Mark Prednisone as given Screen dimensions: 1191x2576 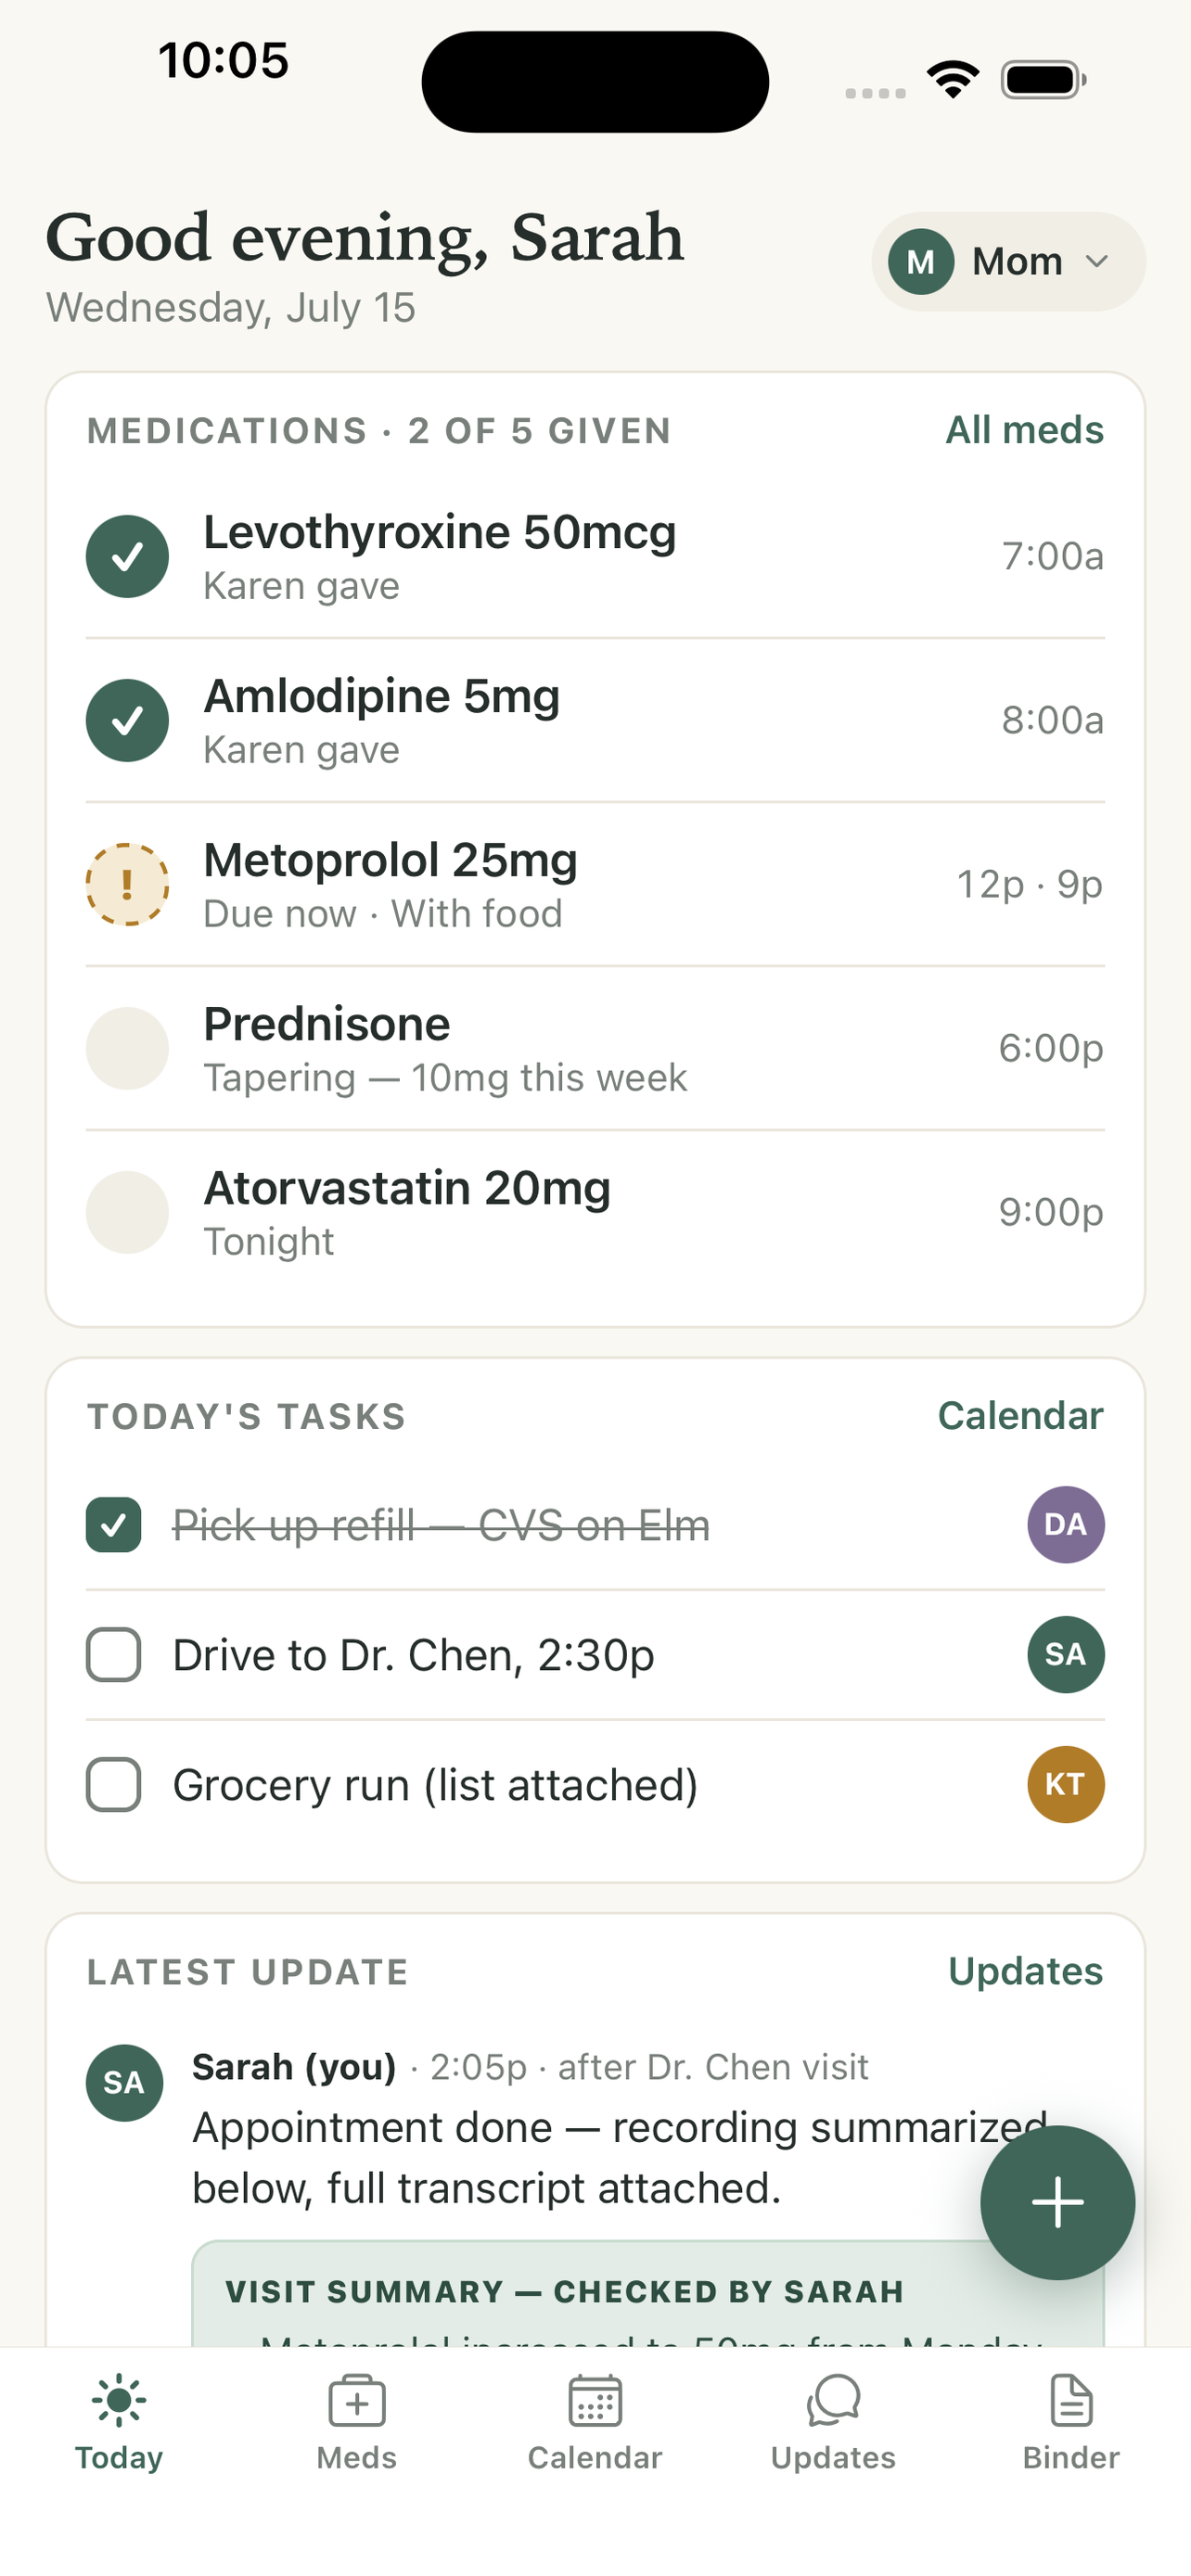pos(127,1048)
